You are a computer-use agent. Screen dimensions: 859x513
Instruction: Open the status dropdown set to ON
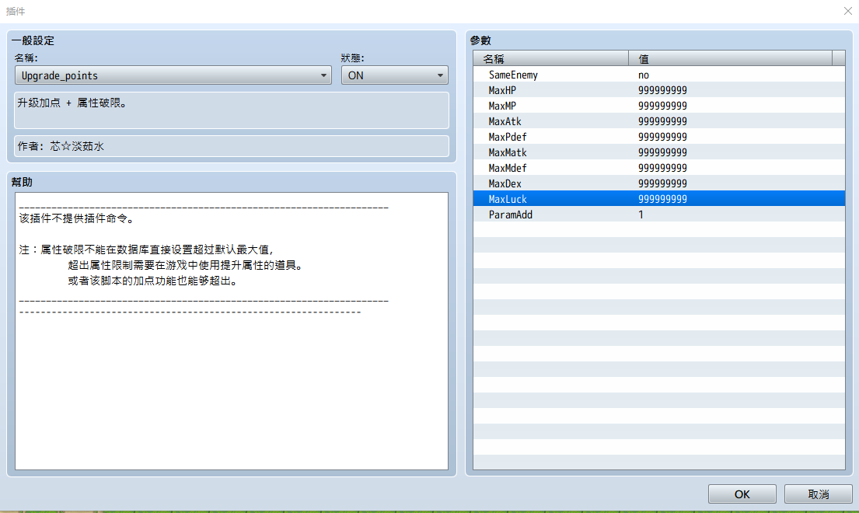[x=394, y=75]
